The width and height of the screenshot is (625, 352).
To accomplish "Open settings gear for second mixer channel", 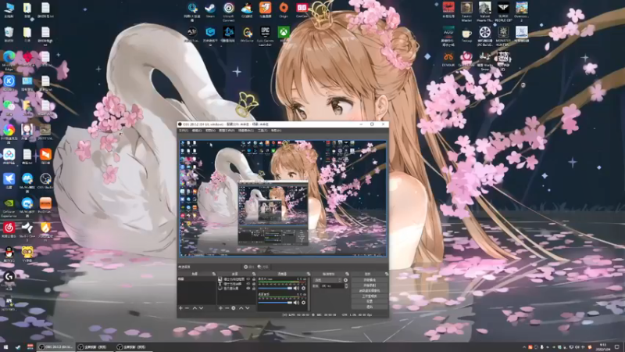I will [303, 303].
